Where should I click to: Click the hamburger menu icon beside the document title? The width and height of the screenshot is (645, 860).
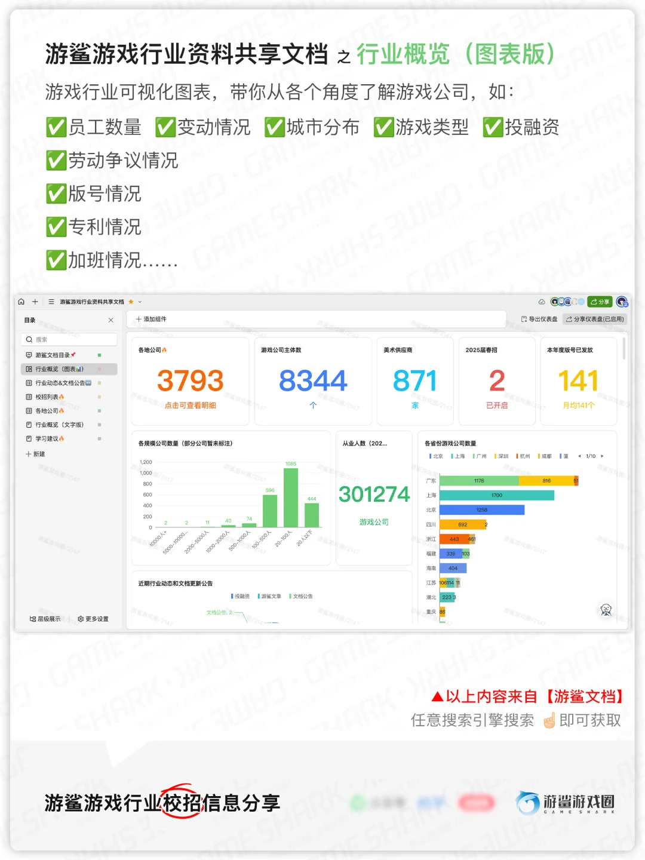click(x=51, y=302)
